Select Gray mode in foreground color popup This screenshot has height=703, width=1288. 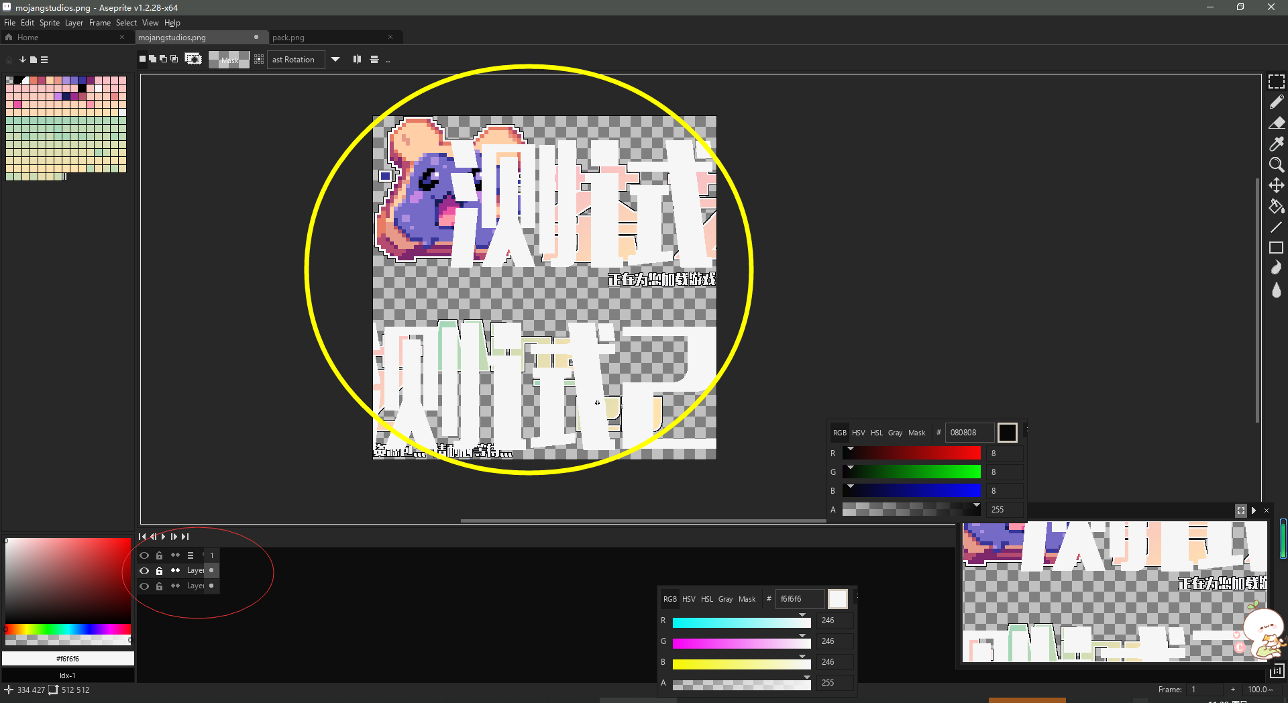(725, 599)
